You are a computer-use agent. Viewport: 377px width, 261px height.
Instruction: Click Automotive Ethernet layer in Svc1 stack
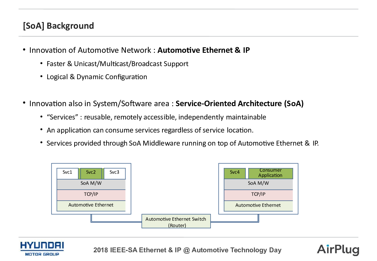[x=91, y=206]
